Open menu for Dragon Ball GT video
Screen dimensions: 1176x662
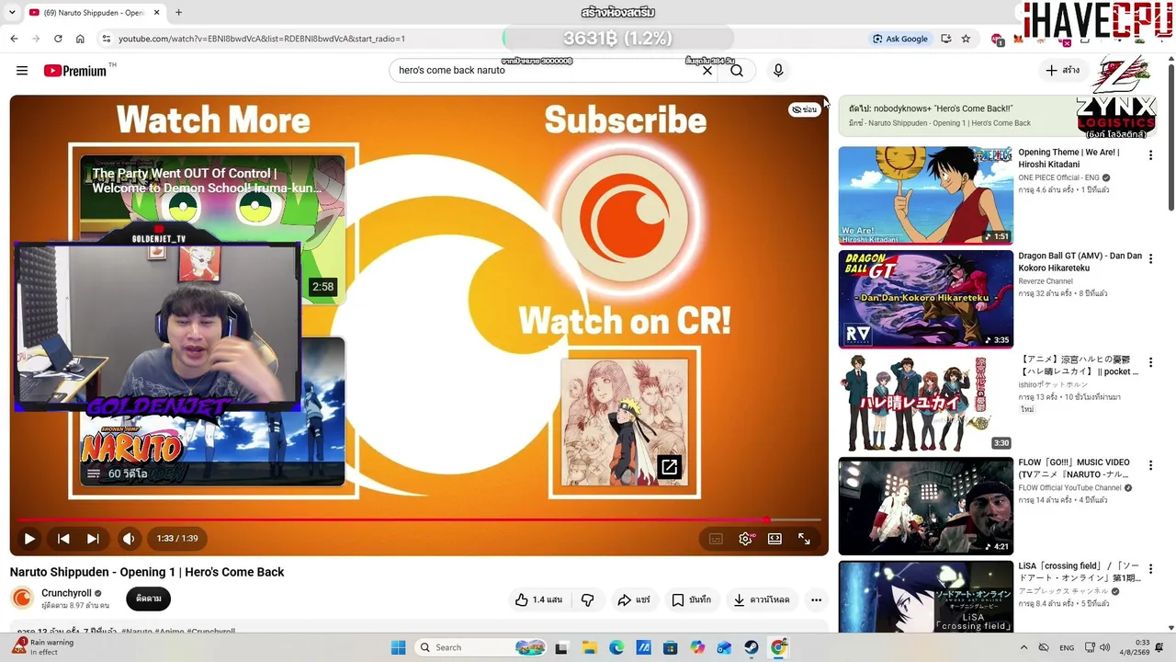coord(1150,259)
